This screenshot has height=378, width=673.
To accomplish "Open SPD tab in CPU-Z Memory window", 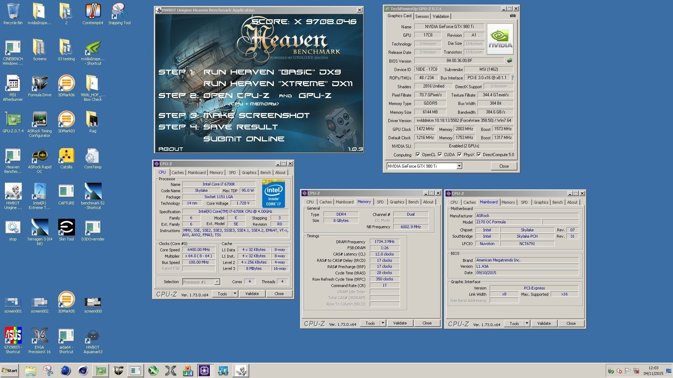I will [380, 202].
